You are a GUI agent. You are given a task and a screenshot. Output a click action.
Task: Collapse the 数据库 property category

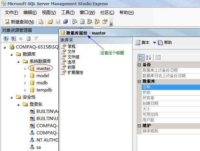click(139, 81)
